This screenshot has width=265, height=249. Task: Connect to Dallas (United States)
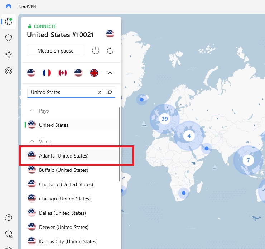[71, 213]
